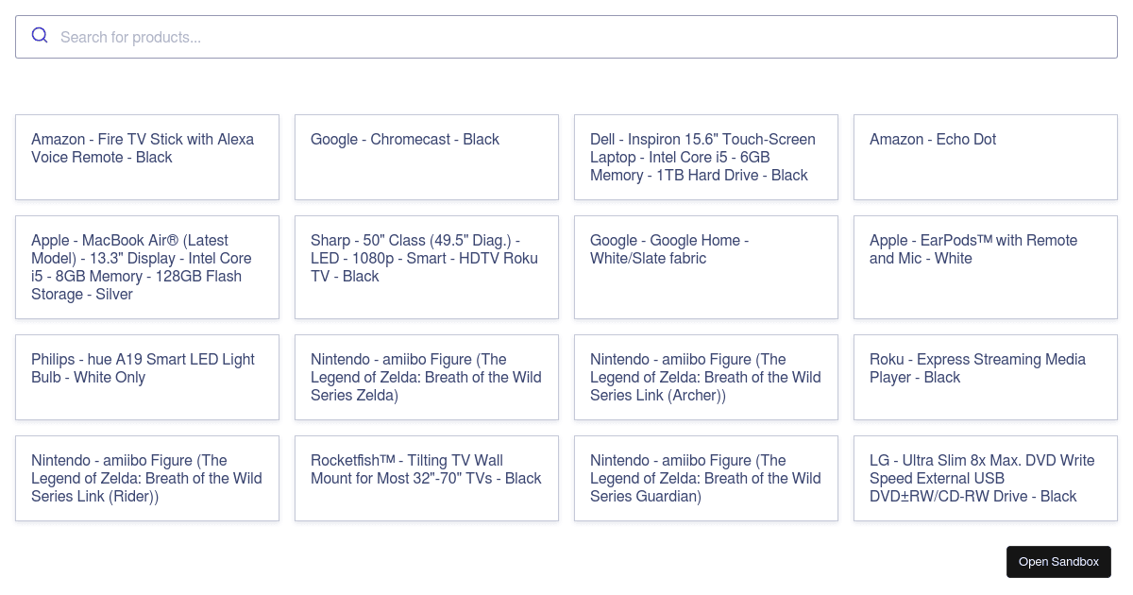Click the search magnifier icon
Viewport: 1133px width, 595px height.
click(40, 36)
